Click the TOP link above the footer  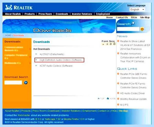click(x=101, y=99)
